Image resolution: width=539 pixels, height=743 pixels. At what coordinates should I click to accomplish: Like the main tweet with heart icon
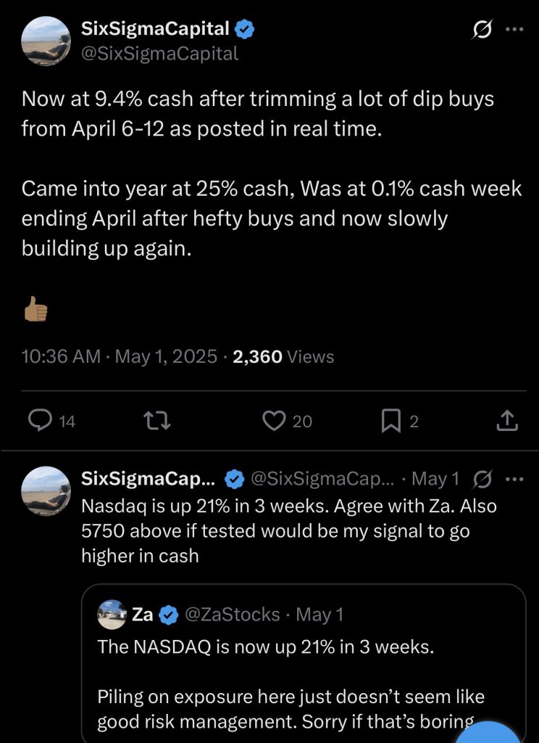click(274, 420)
